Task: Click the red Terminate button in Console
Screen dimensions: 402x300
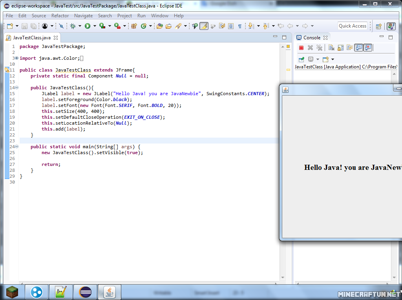Action: [x=301, y=48]
